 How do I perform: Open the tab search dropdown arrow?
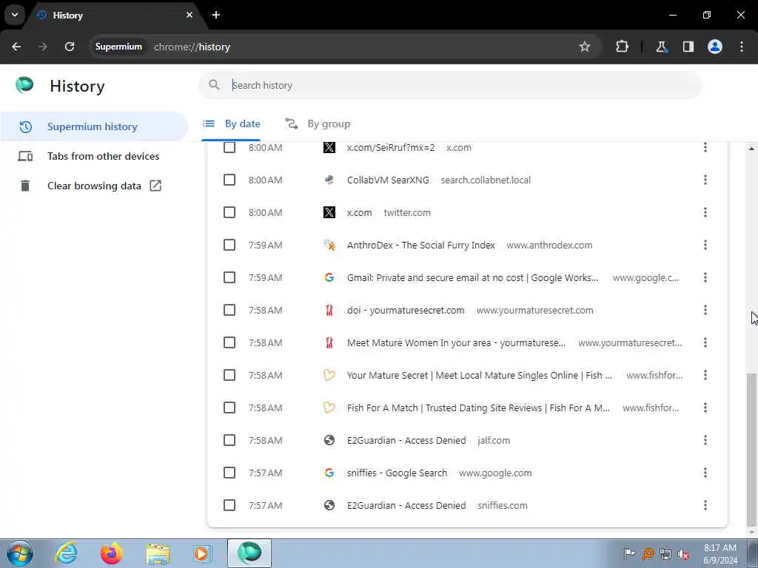pos(15,15)
